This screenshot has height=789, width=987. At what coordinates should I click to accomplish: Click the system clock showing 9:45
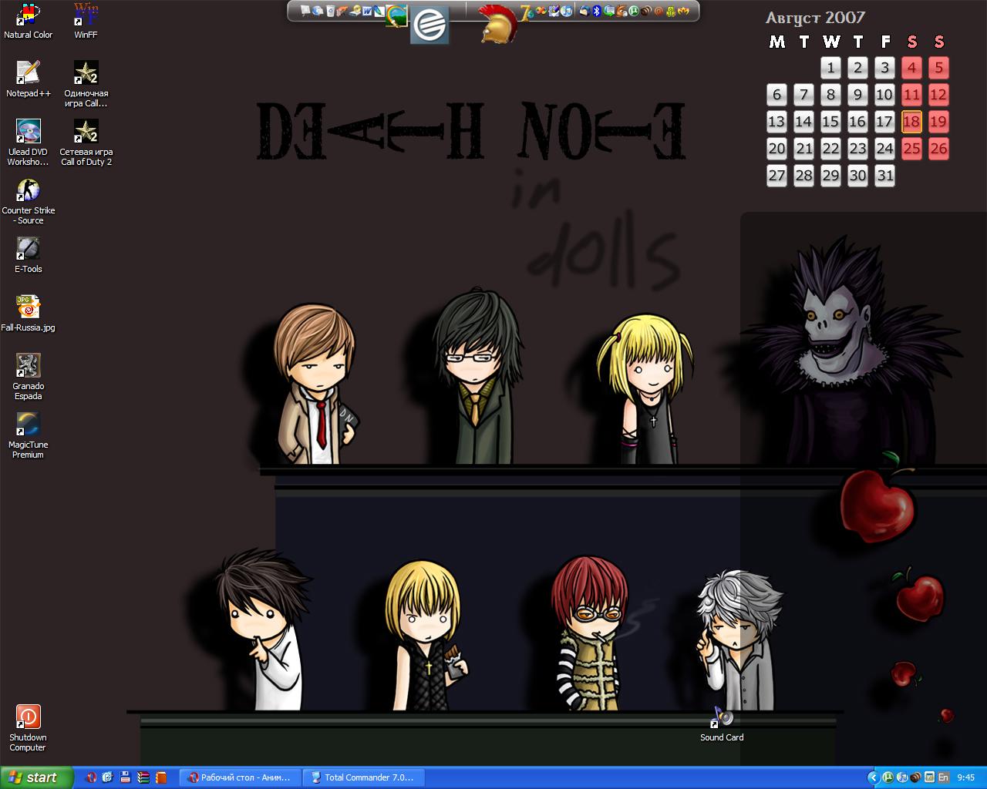click(966, 777)
